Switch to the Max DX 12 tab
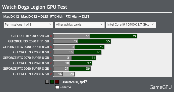Image resolution: width=174 pixels, height=92 pixels. click(11, 17)
